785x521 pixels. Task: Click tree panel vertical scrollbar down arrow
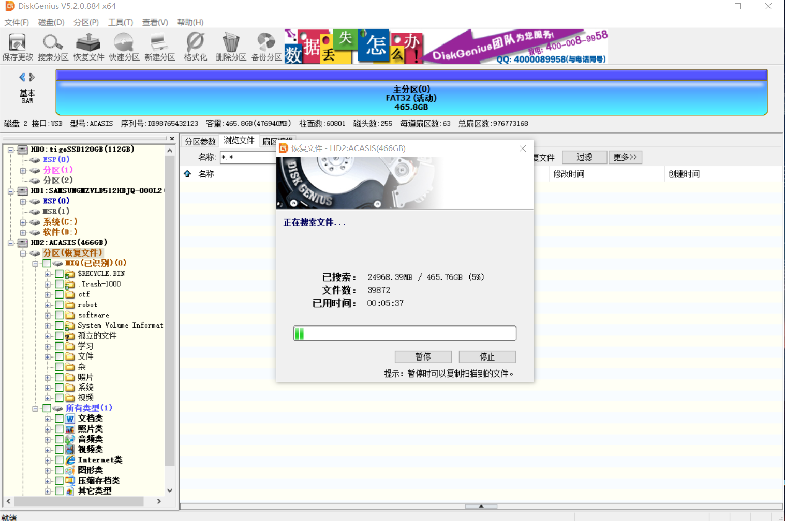[170, 490]
